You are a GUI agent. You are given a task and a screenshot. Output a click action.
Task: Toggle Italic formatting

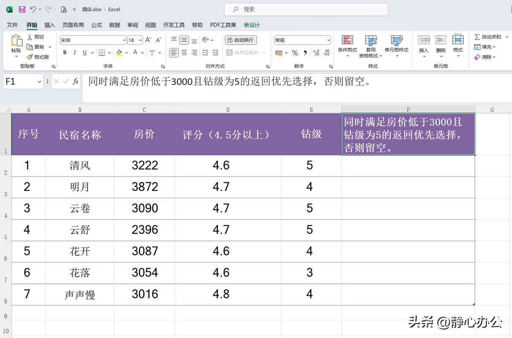point(75,52)
